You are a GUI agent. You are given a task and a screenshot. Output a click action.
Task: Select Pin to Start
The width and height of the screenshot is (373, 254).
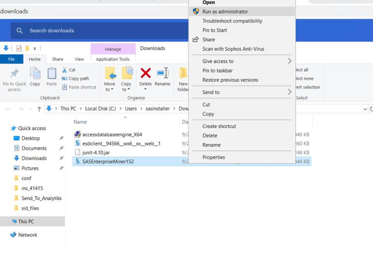(242, 30)
